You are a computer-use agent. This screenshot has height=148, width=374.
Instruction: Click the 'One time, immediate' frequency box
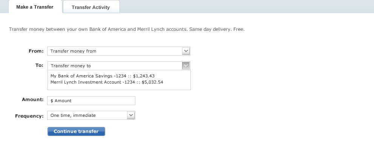(x=91, y=115)
